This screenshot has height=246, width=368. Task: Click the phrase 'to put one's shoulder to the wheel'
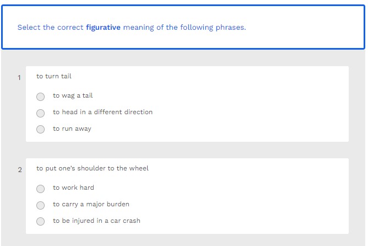tap(93, 168)
